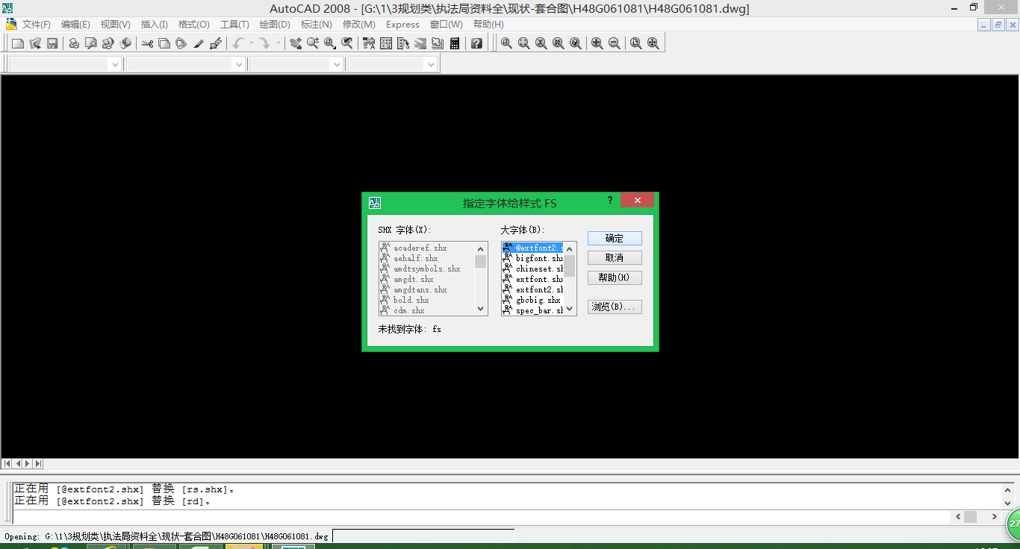Open the Sheet Set Manager icon
The height and width of the screenshot is (549, 1020).
coord(420,43)
